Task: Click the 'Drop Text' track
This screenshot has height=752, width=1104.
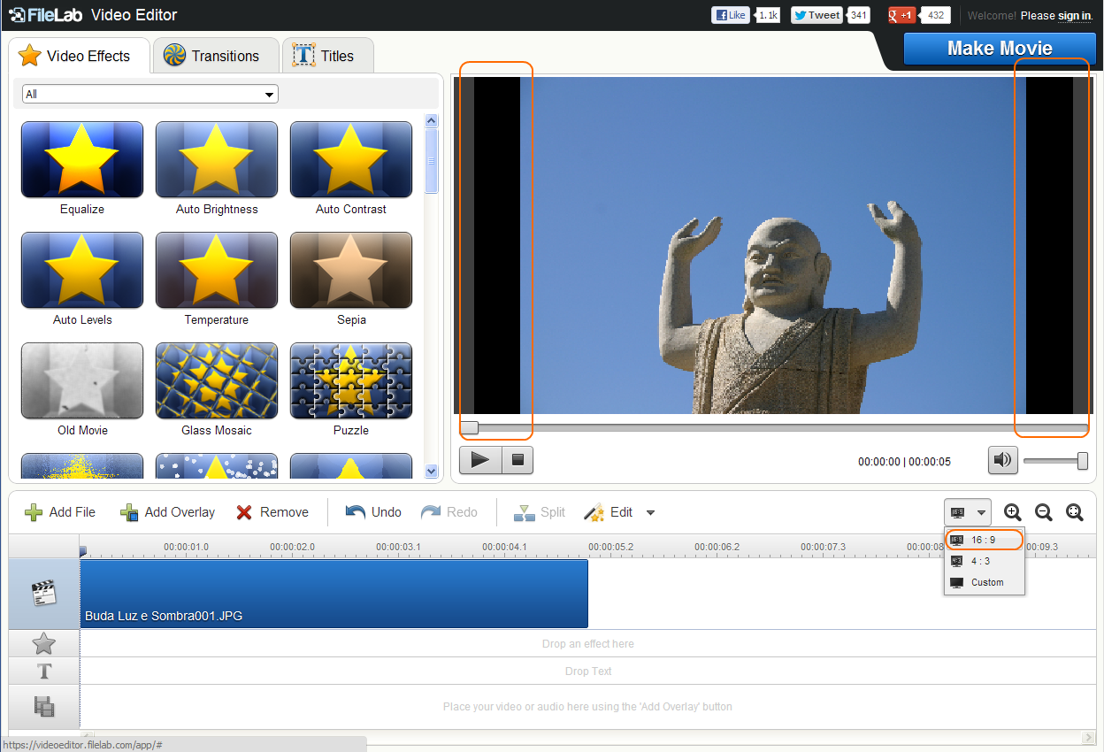Action: click(587, 671)
